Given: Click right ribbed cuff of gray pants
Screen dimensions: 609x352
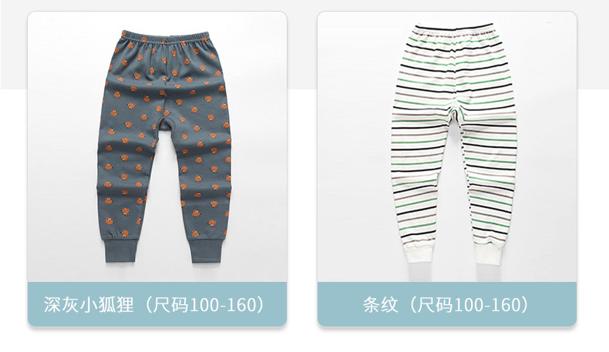Looking at the screenshot, I should point(206,252).
